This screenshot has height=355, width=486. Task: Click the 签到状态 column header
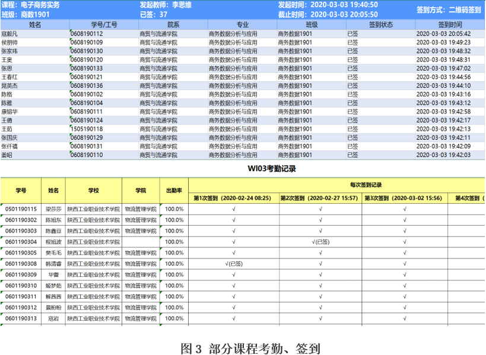click(x=380, y=25)
